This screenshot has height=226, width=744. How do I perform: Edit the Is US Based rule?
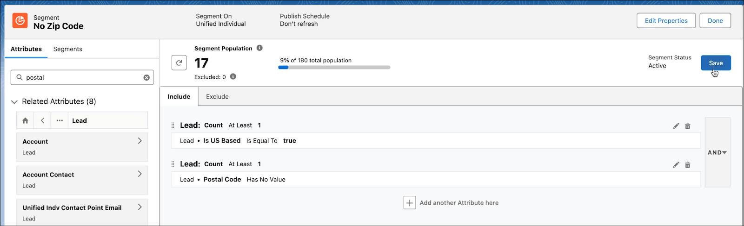tap(676, 126)
